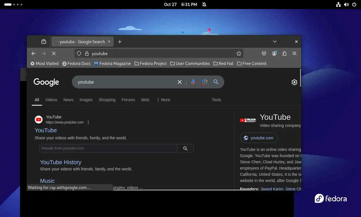Search by image with Google Lens

tap(205, 82)
